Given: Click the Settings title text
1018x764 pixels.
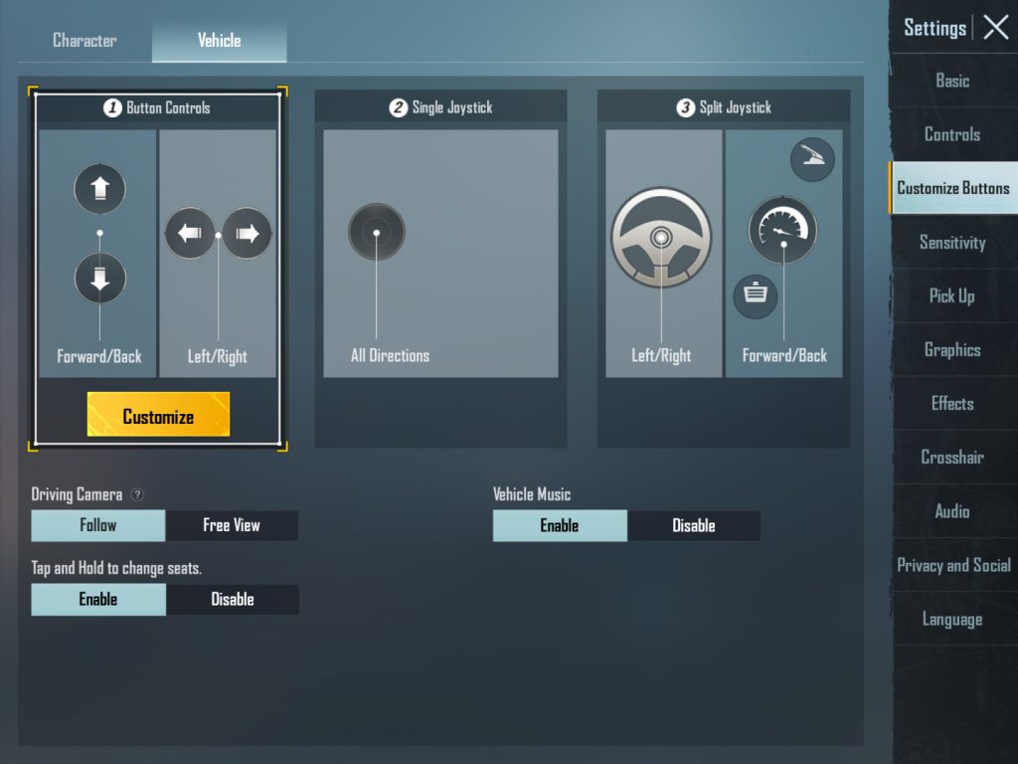Looking at the screenshot, I should (x=934, y=28).
